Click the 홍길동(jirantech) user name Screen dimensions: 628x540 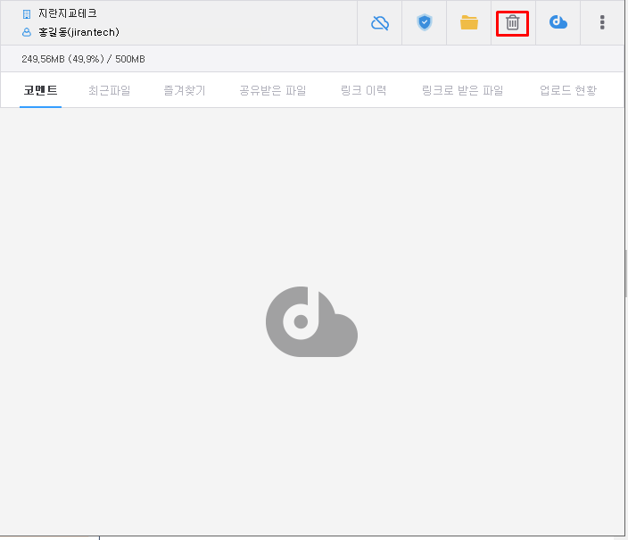coord(78,32)
